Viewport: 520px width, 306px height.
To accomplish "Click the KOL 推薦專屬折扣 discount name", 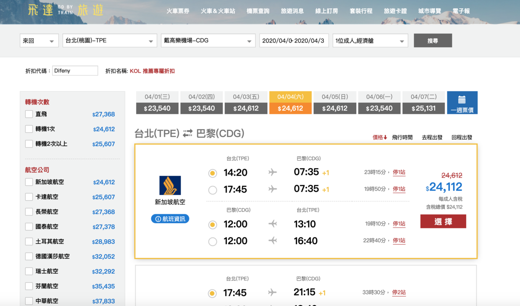I will pos(152,71).
